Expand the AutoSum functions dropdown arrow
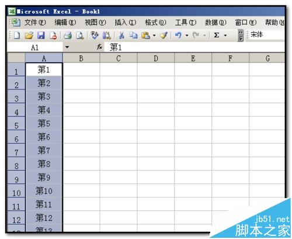Viewport: 292px width, 239px height. [225, 36]
